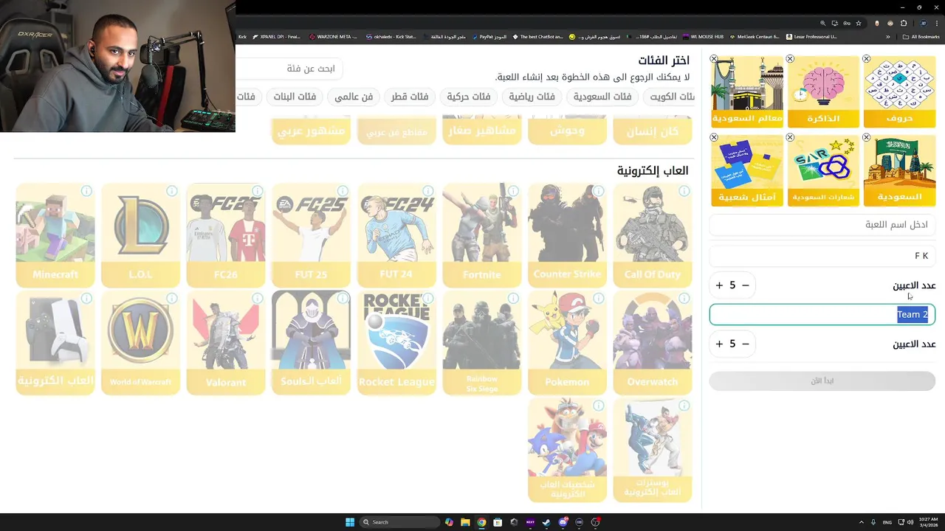Image resolution: width=945 pixels, height=531 pixels.
Task: Show info for بوسترات العاب إلكترونية card
Action: 684,406
